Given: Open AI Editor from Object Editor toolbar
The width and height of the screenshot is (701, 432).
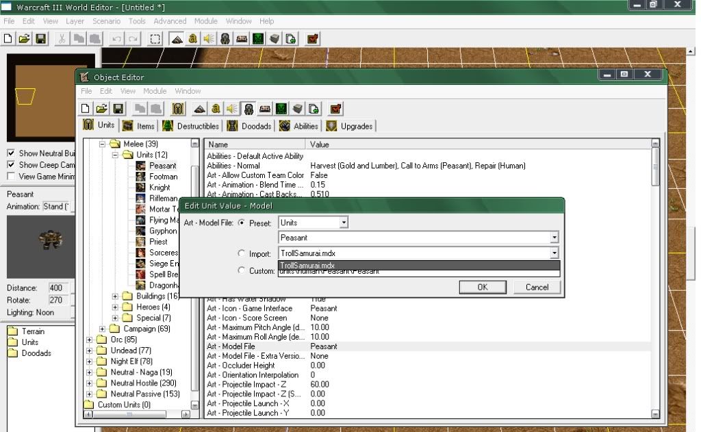Looking at the screenshot, I should 281,109.
